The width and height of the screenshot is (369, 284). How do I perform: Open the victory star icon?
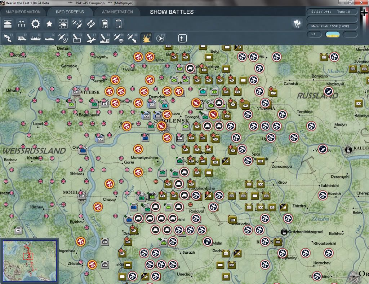click(49, 24)
